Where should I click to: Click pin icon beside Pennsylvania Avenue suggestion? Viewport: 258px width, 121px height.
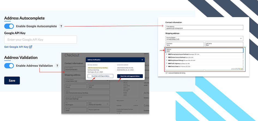167,54
